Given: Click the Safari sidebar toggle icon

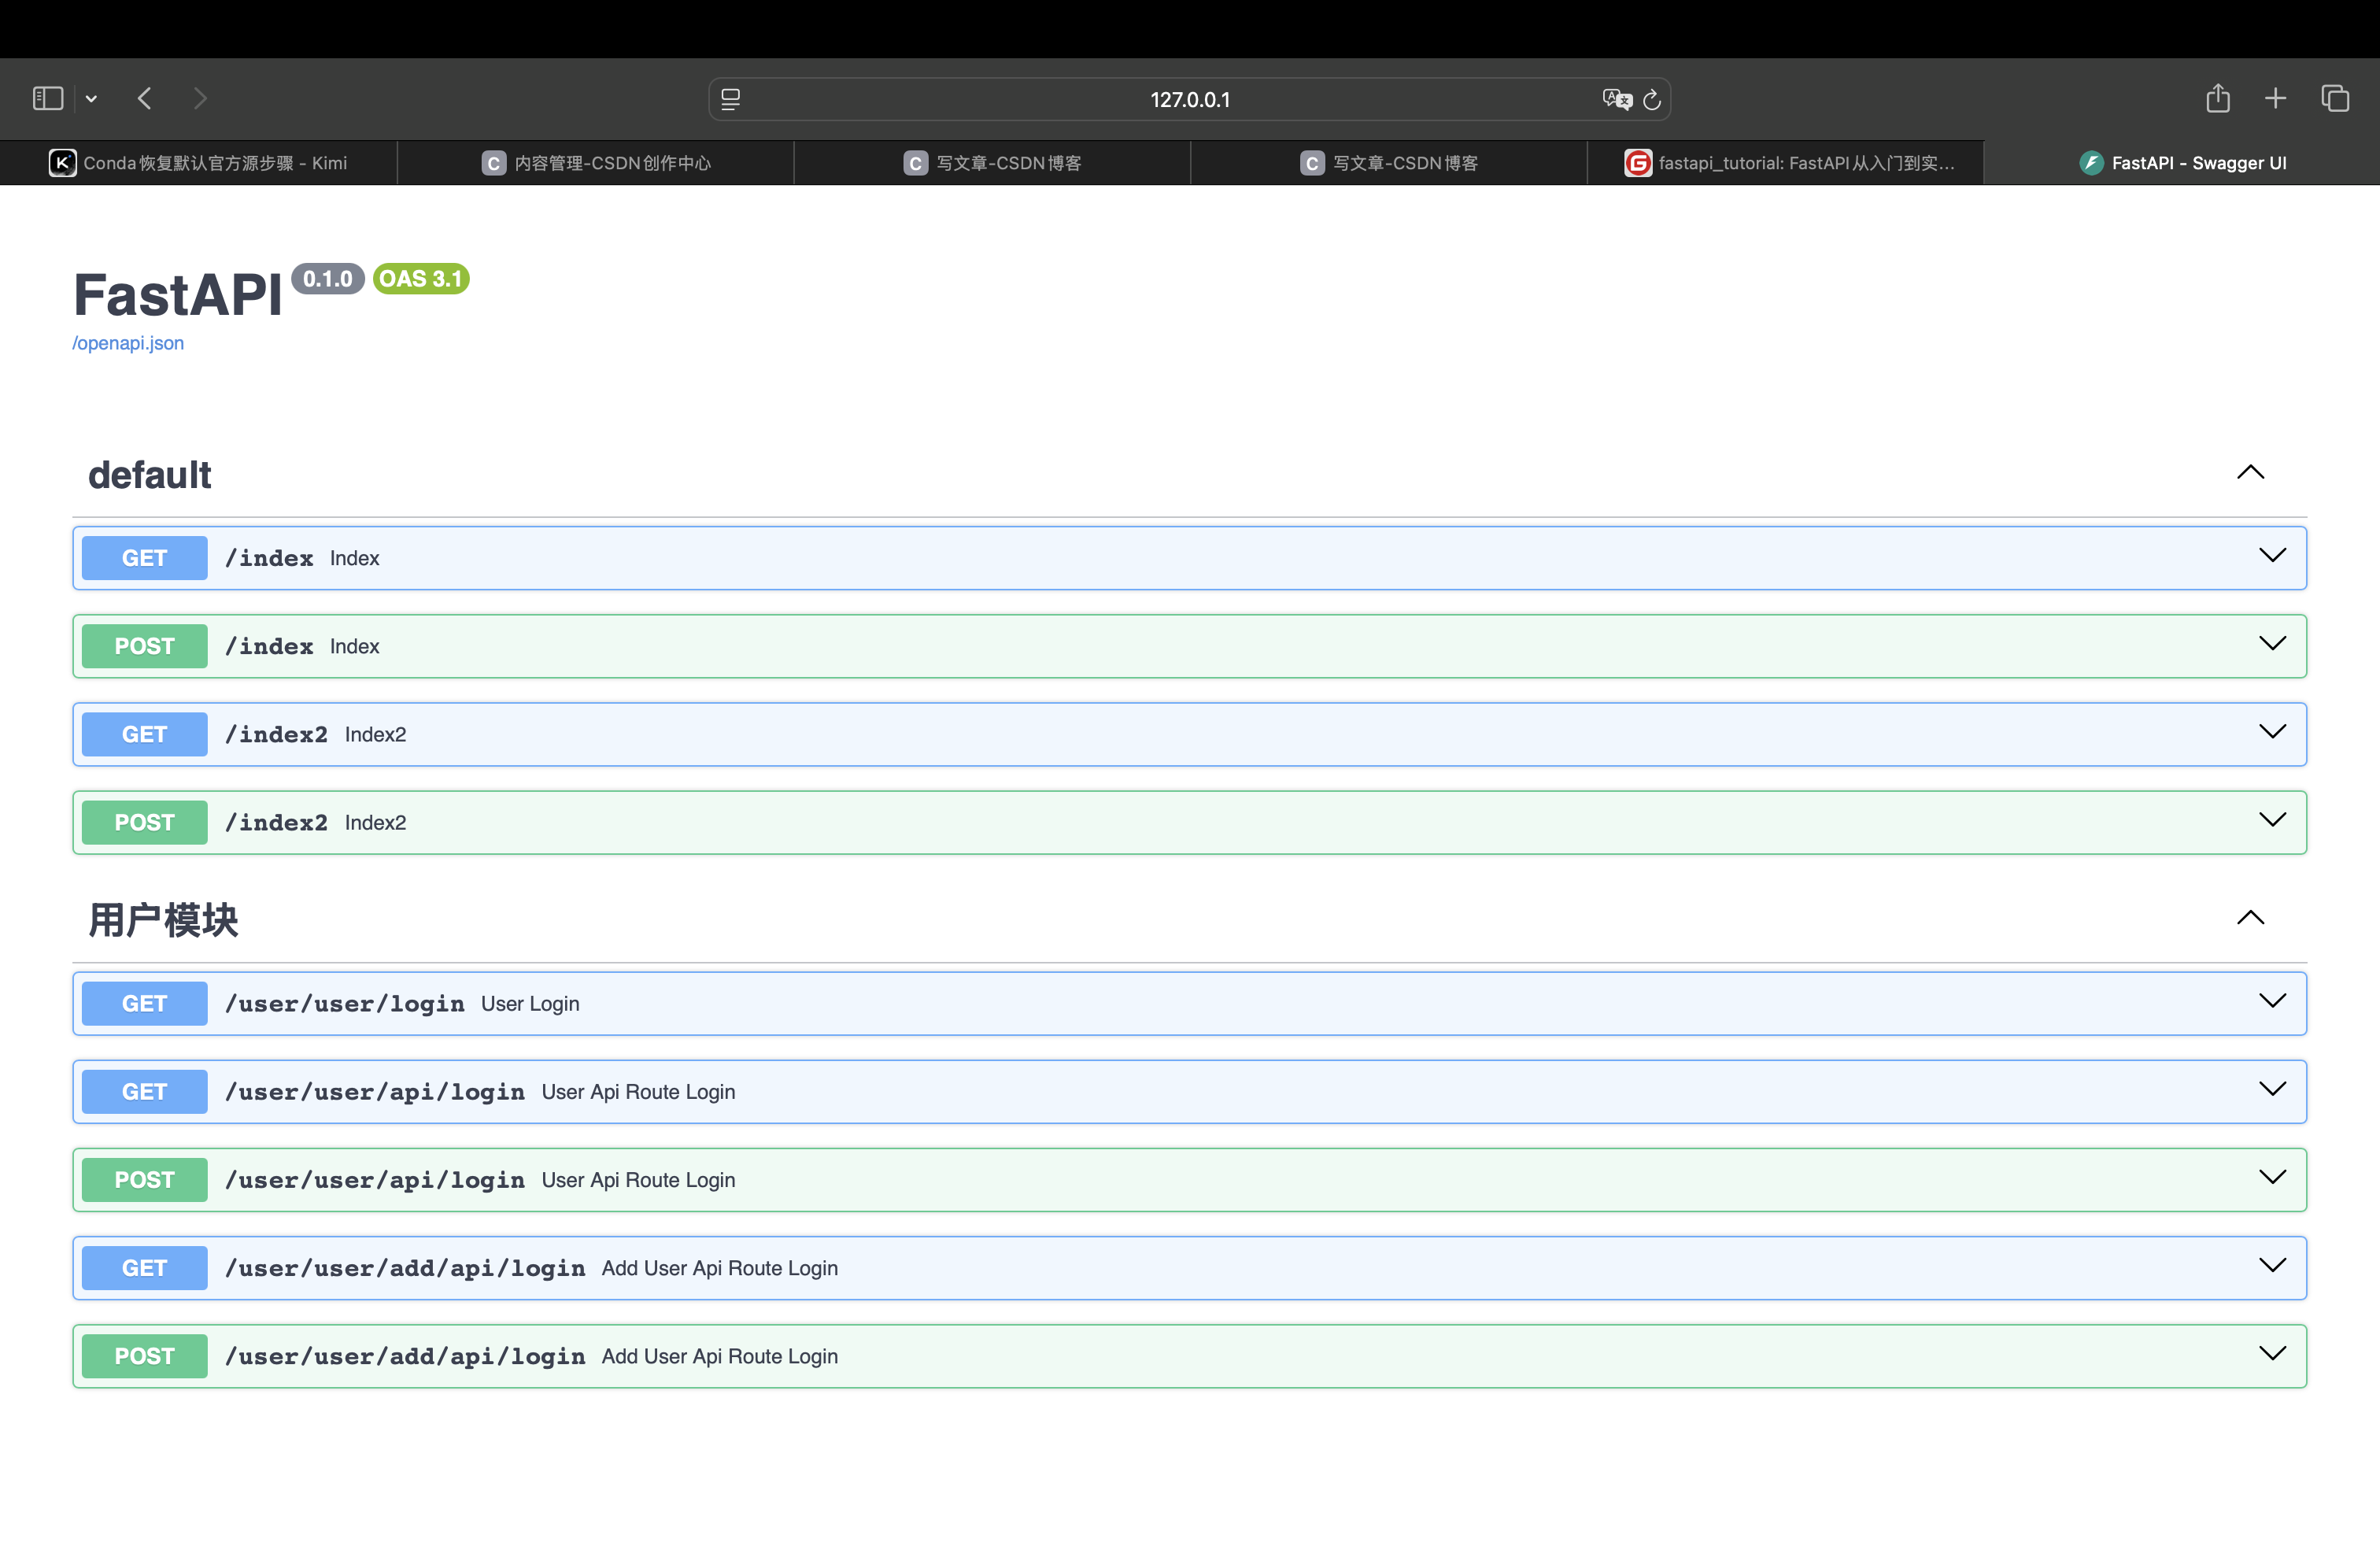Looking at the screenshot, I should (x=47, y=98).
